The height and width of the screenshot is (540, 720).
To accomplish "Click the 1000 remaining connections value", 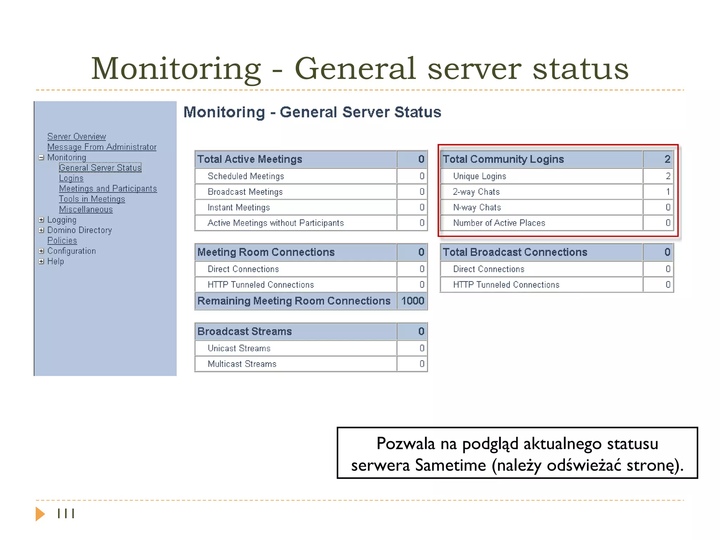I will pyautogui.click(x=413, y=301).
